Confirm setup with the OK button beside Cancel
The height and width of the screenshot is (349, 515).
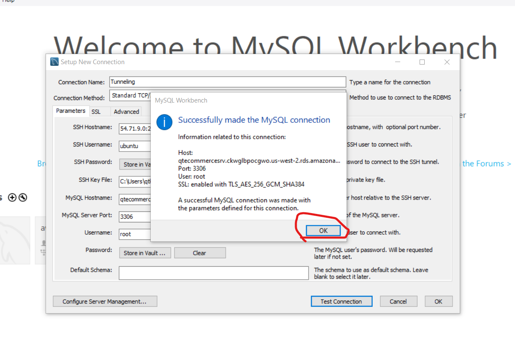[x=439, y=301]
